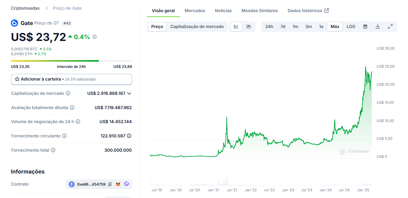This screenshot has width=408, height=198.
Task: Set chart range to 1a
Action: tap(321, 26)
